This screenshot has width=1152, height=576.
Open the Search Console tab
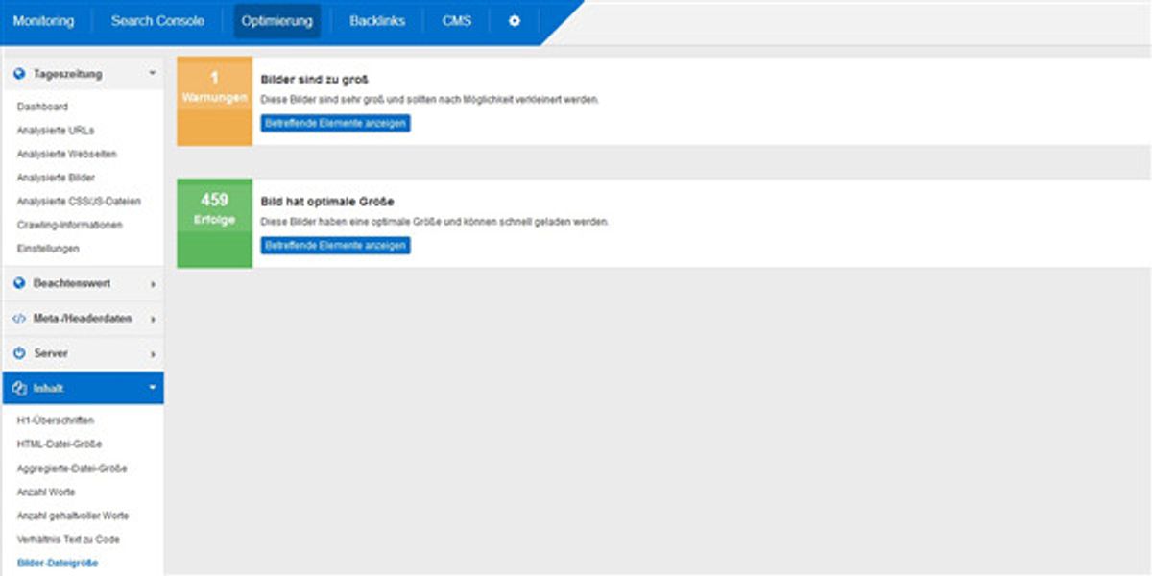coord(157,21)
